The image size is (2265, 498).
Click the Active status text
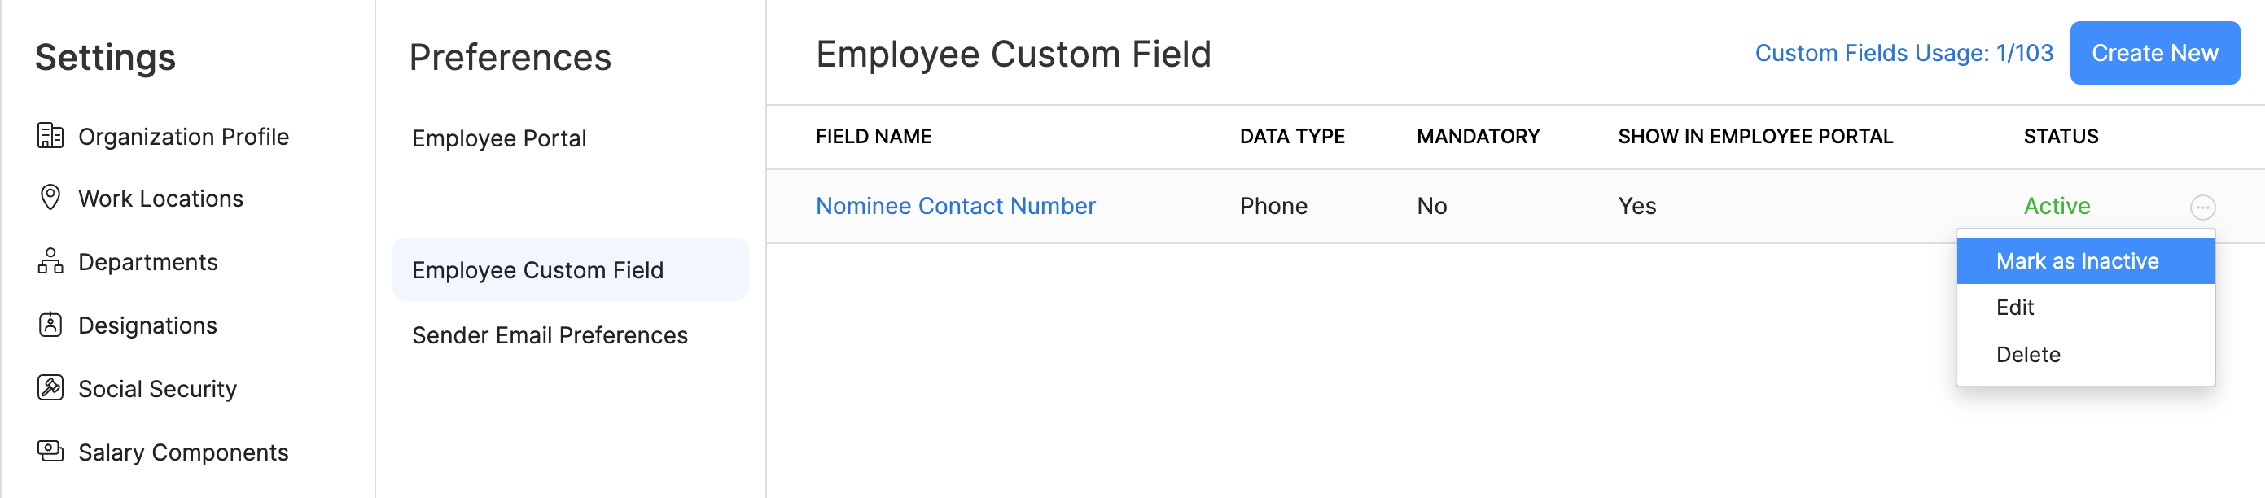pyautogui.click(x=2056, y=206)
